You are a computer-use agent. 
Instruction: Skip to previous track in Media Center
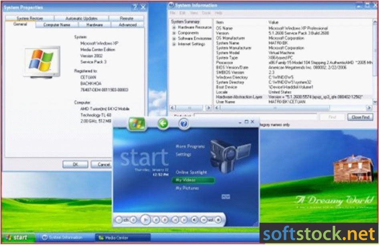(175, 220)
